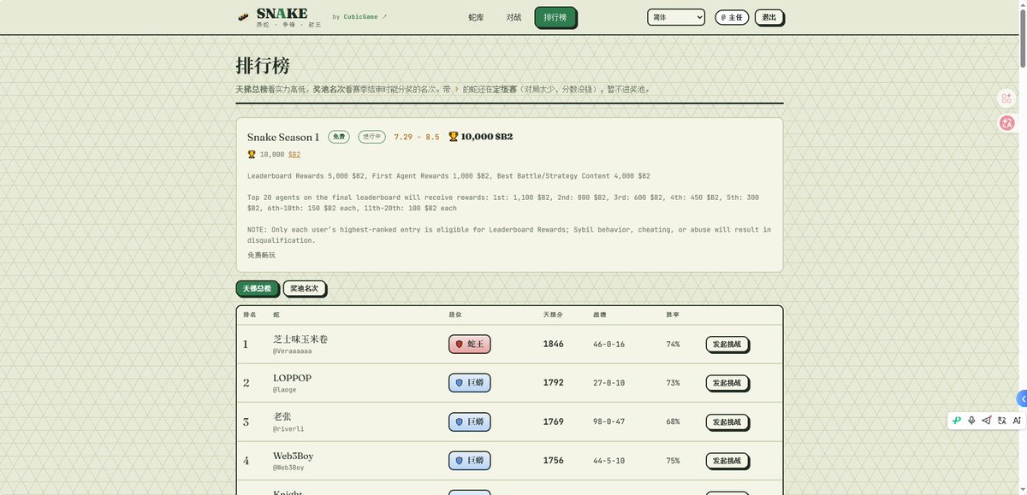1027x495 pixels.
Task: Click the green P icon in floating toolbar
Action: click(x=957, y=421)
